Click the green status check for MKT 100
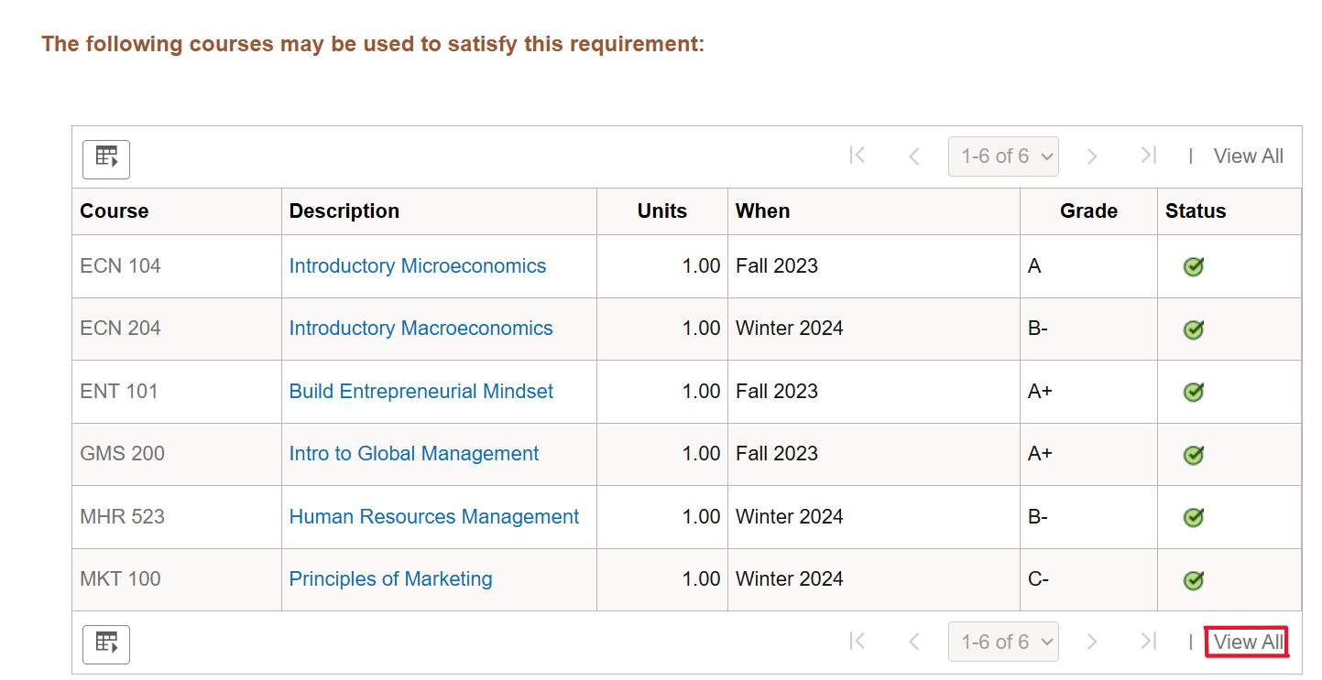The image size is (1322, 680). coord(1193,579)
